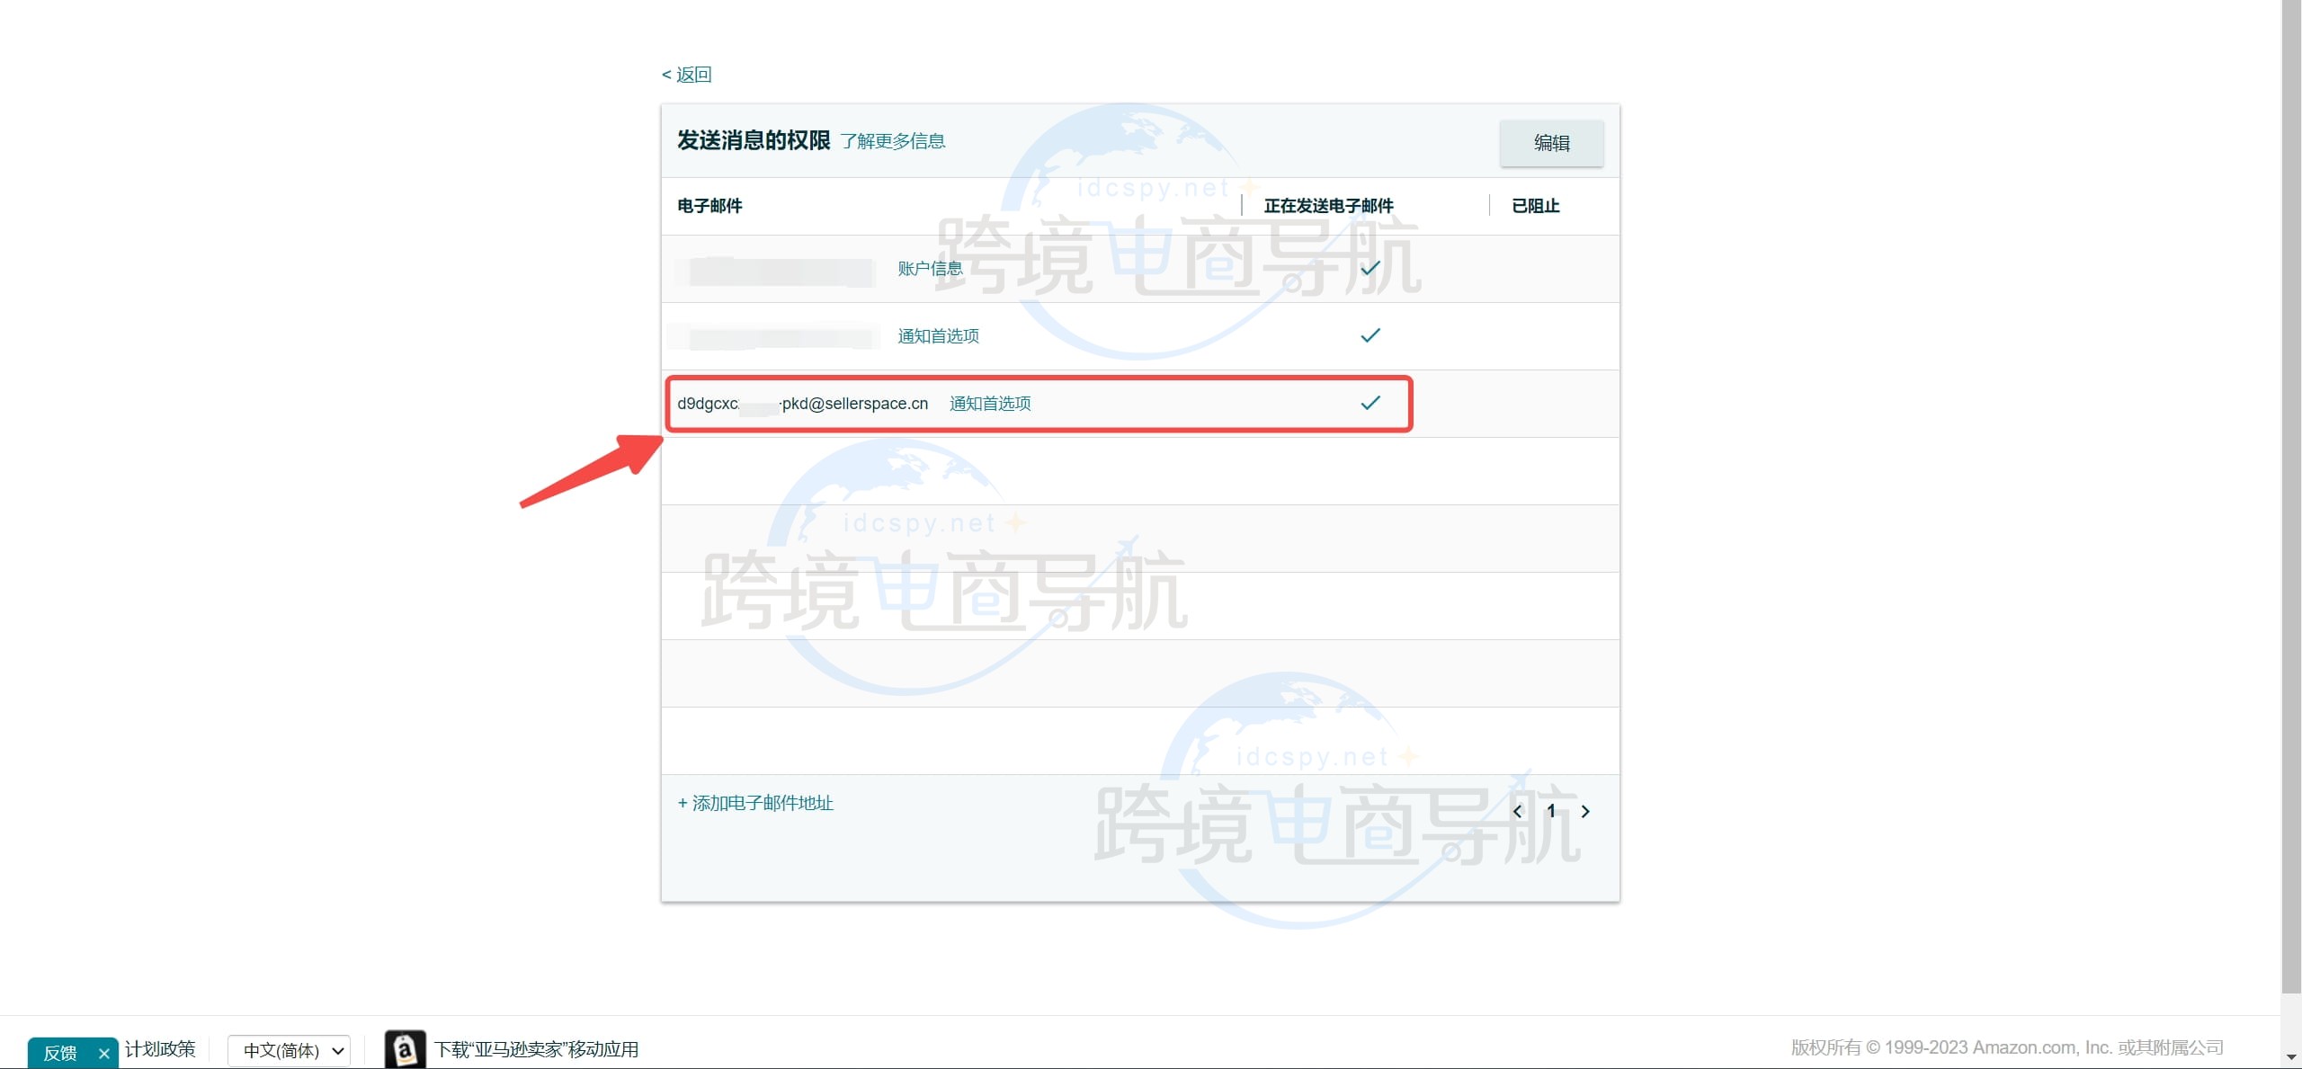Open the 计划政策 menu item

click(x=160, y=1048)
